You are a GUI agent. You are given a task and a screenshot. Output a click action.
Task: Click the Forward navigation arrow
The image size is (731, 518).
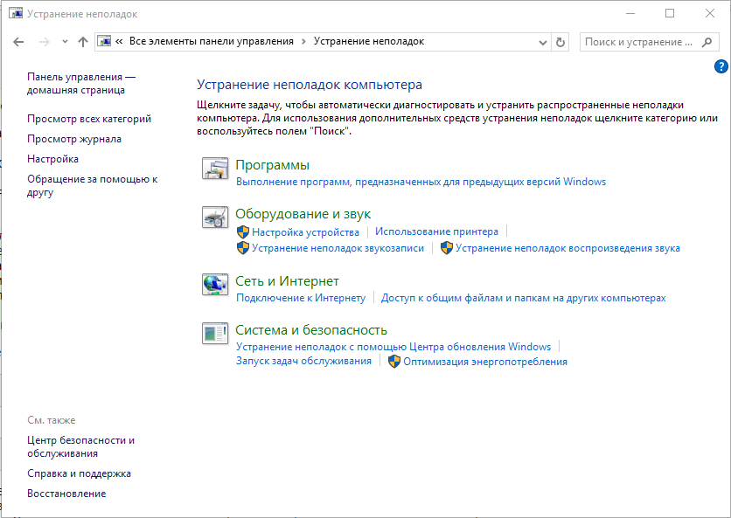(x=45, y=42)
